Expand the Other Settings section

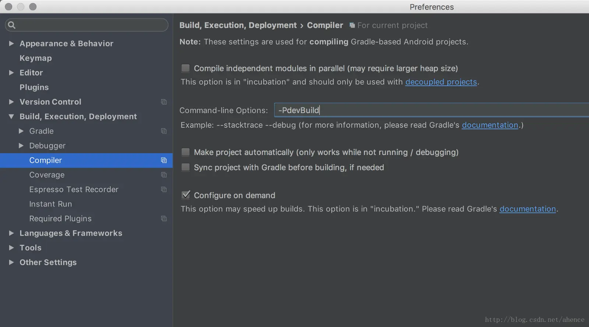click(11, 262)
